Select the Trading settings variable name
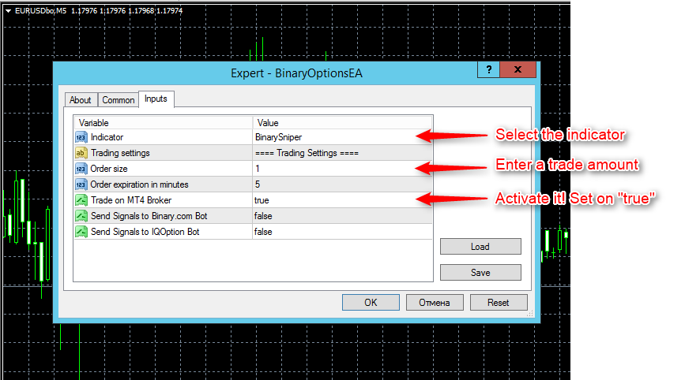Viewport: 685px width, 380px height. click(120, 153)
